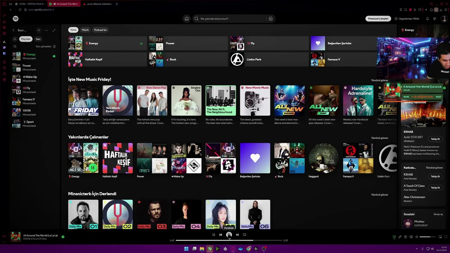
Task: Skip to the next track
Action: [x=237, y=235]
